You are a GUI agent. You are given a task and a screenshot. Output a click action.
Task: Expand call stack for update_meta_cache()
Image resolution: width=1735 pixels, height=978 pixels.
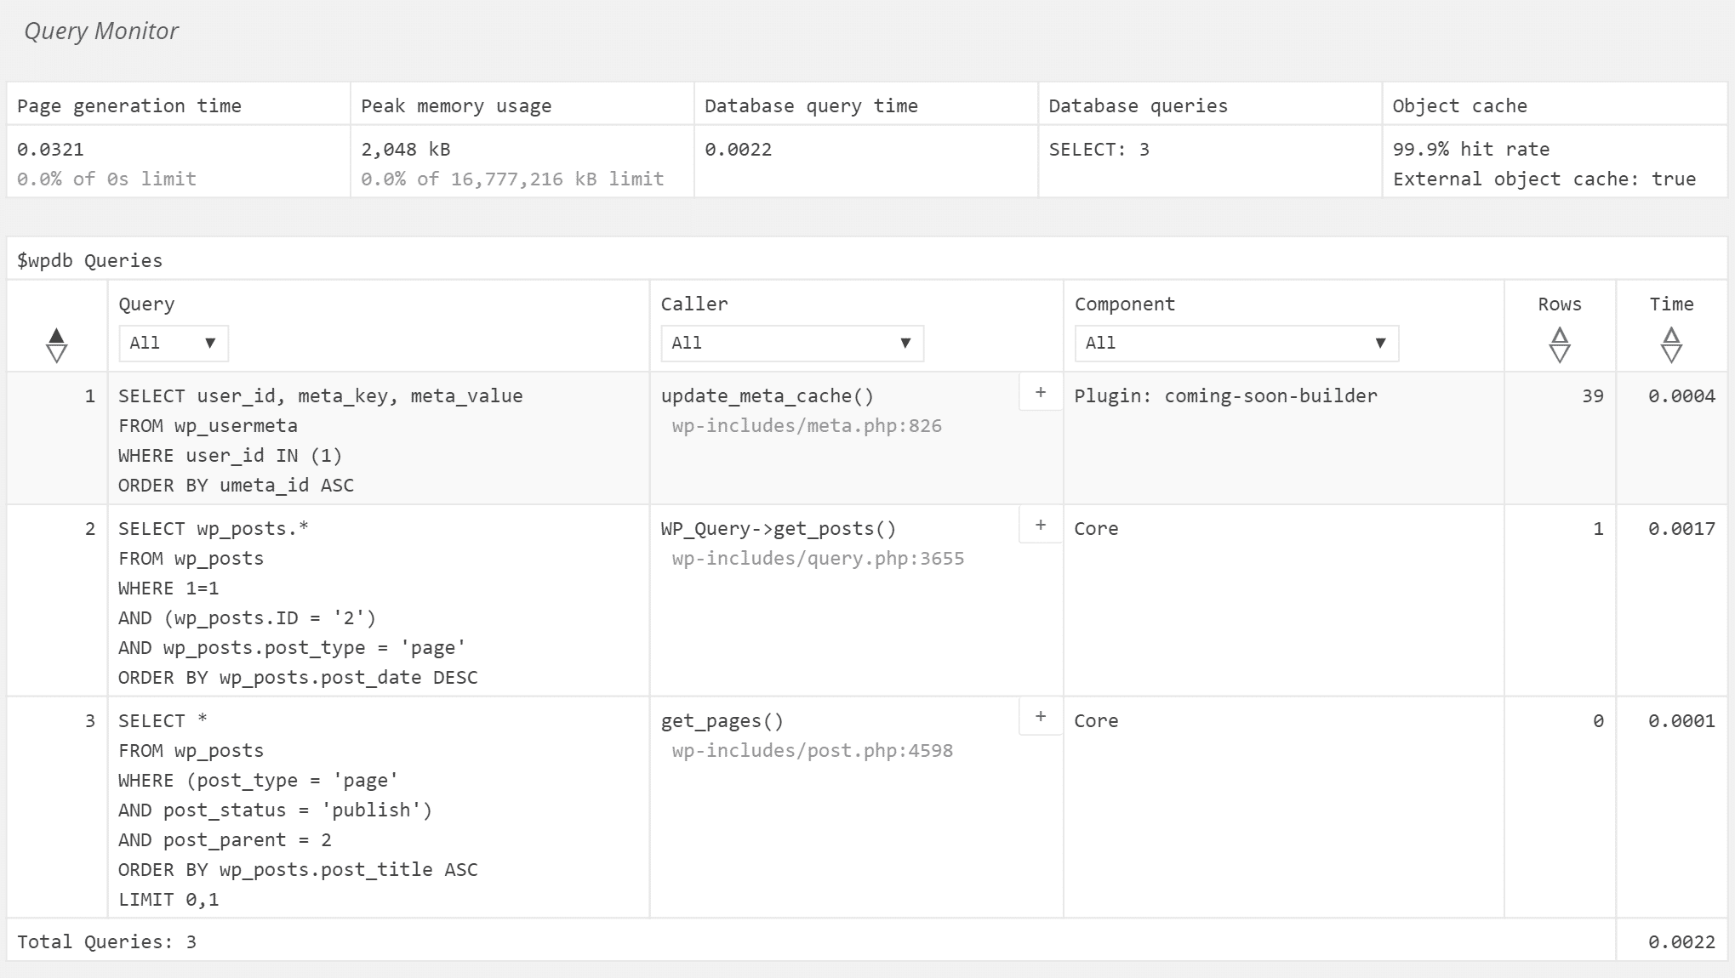point(1040,394)
